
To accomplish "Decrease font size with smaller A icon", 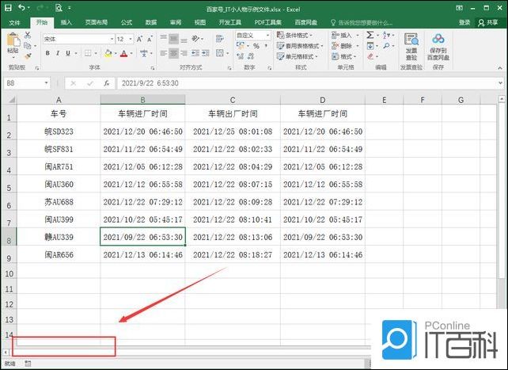I will pos(150,39).
